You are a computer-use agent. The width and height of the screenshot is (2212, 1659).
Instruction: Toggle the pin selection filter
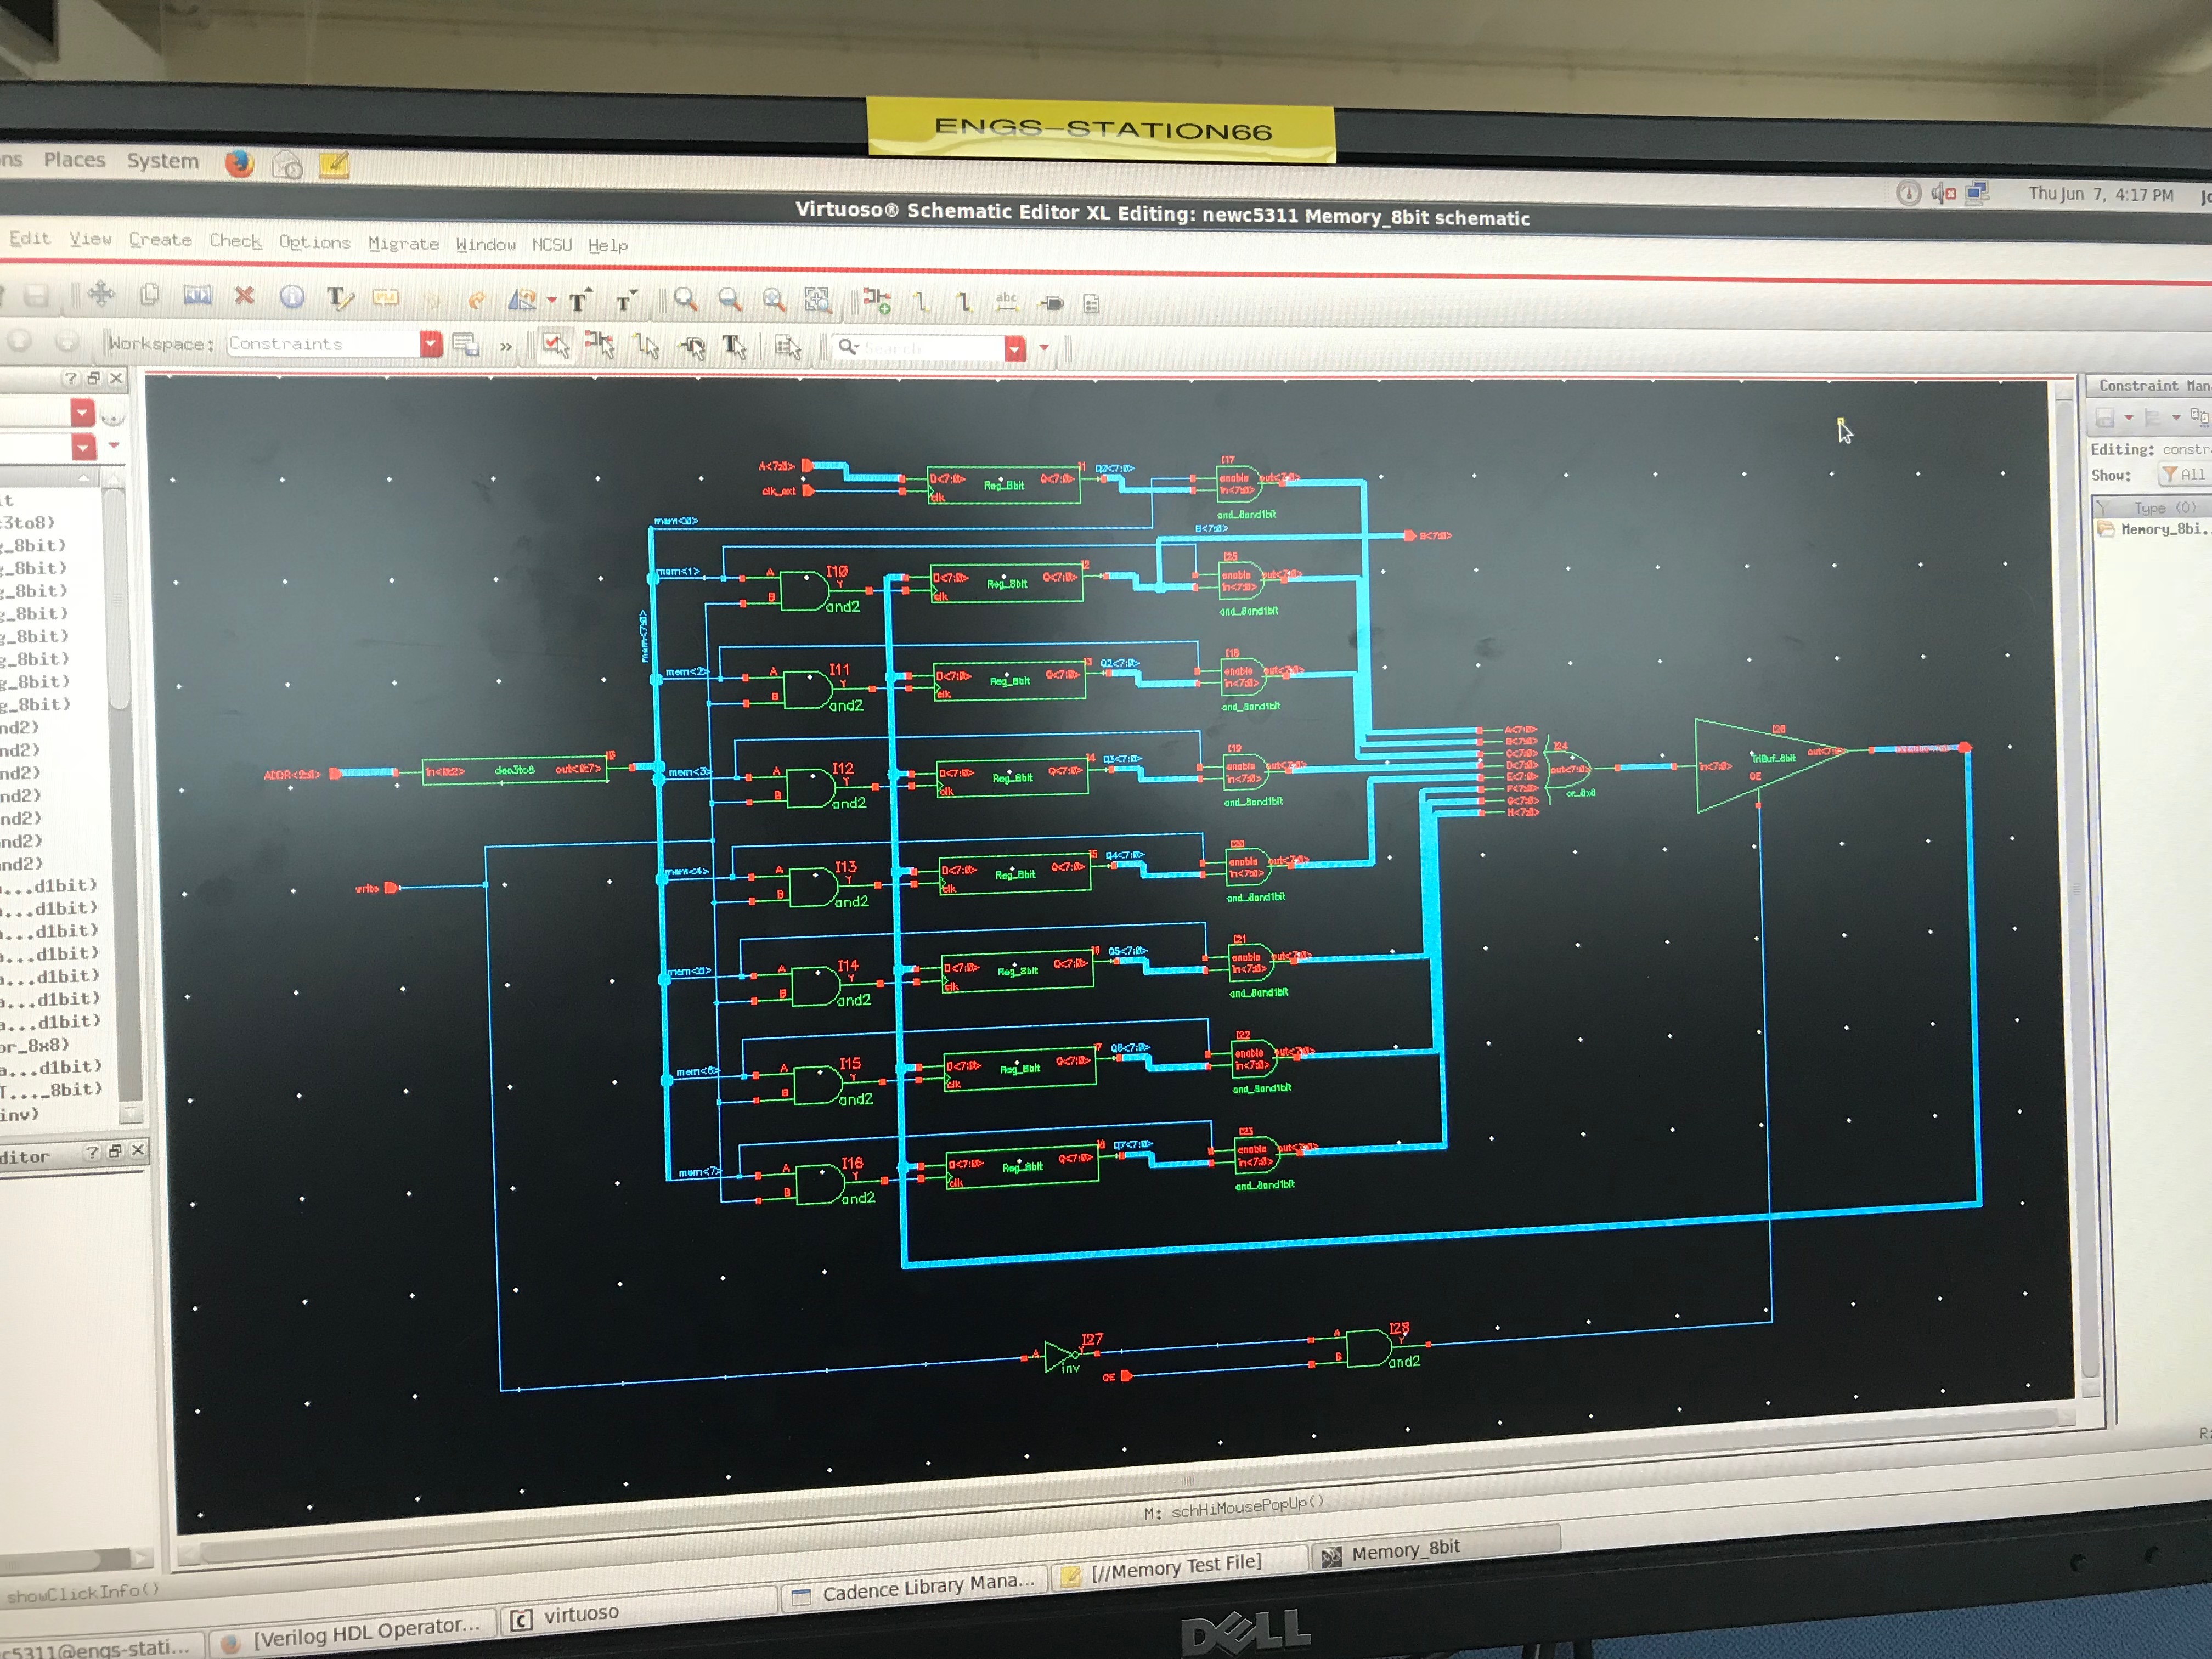(x=692, y=348)
